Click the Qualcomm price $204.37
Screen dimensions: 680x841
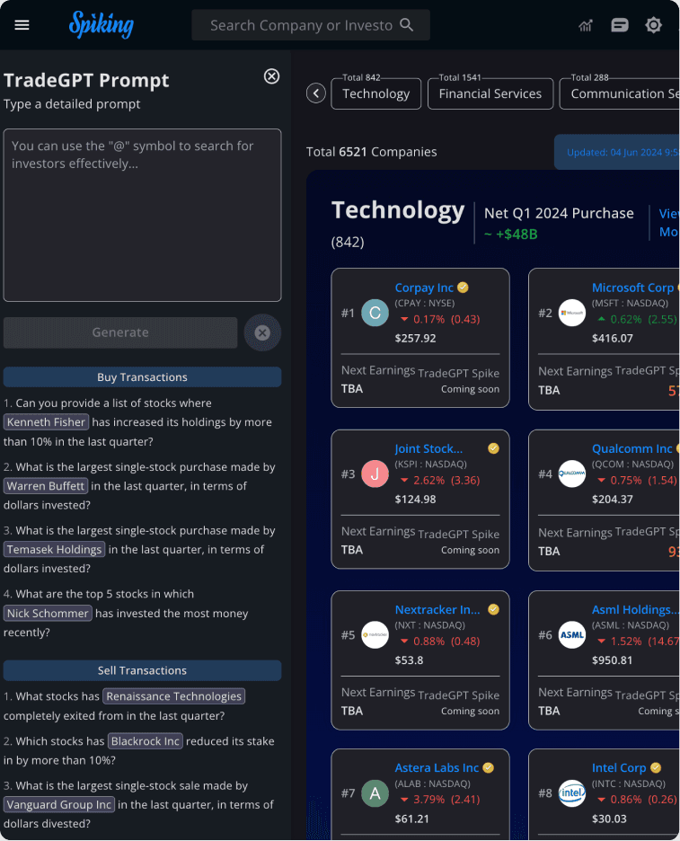(612, 500)
